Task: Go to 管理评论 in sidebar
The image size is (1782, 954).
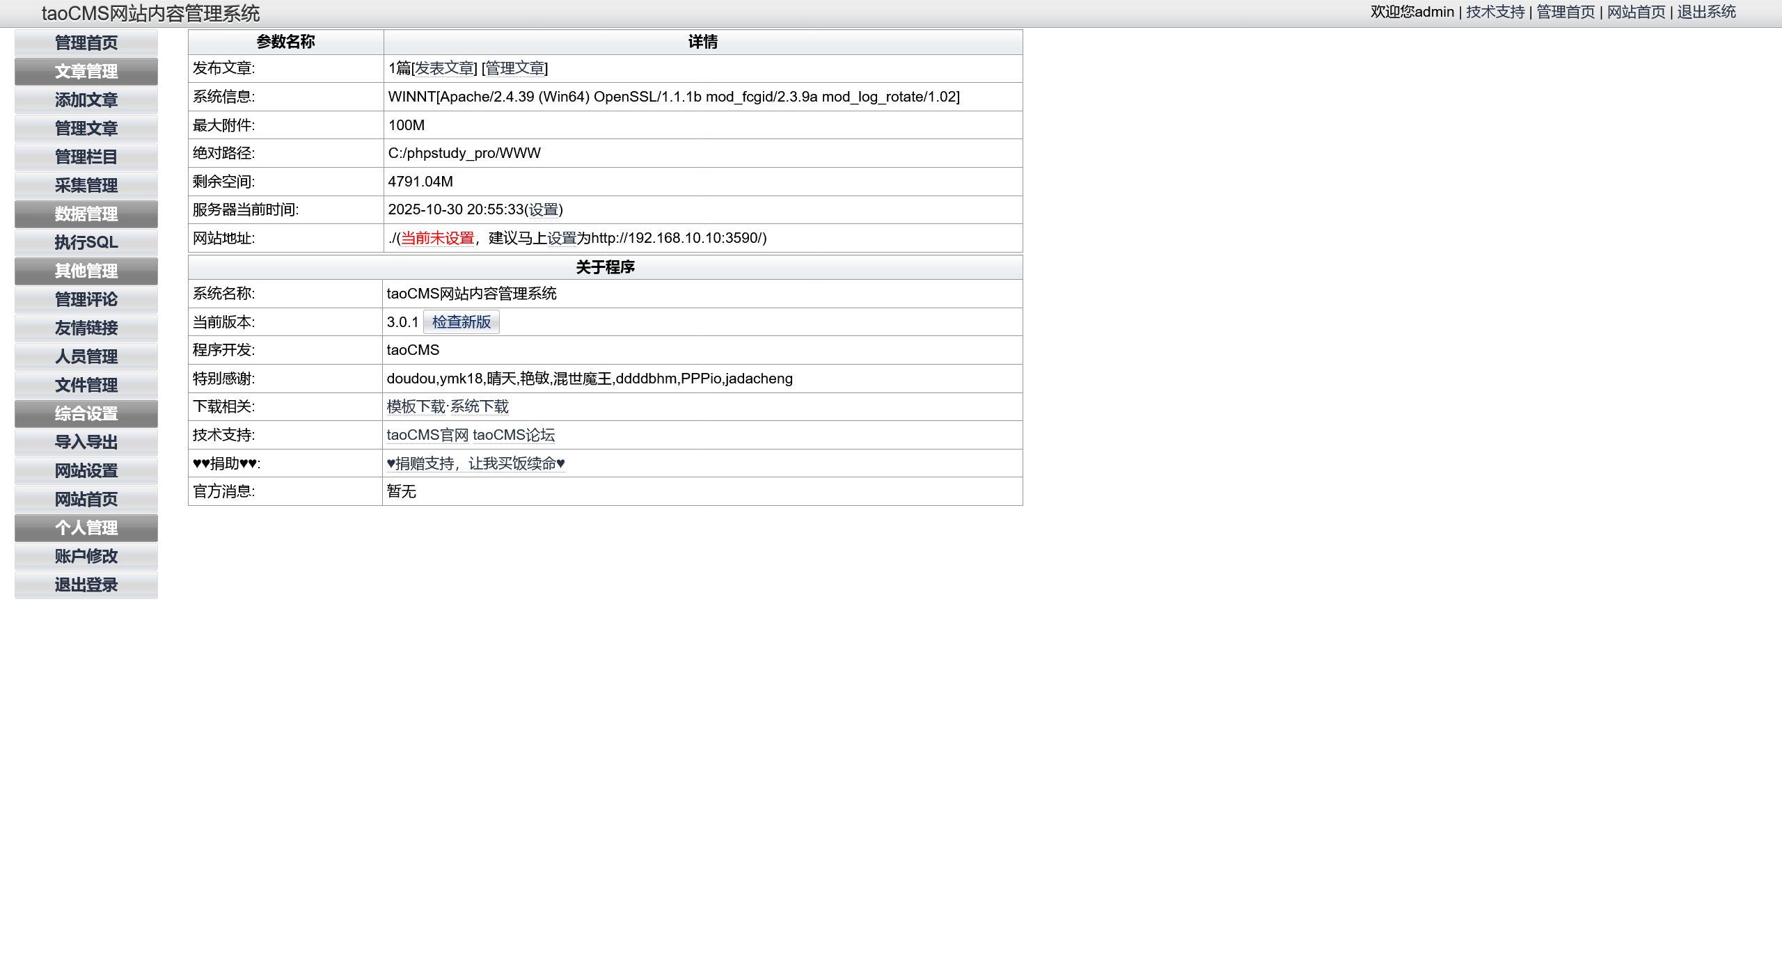Action: pos(86,300)
